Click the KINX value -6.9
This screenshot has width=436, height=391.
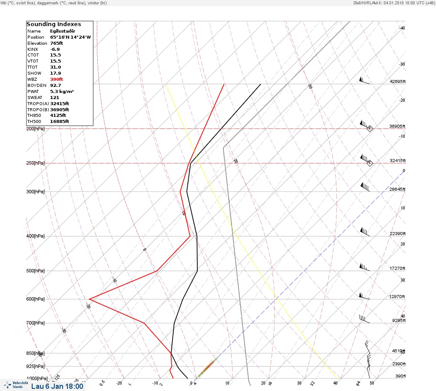[55, 50]
